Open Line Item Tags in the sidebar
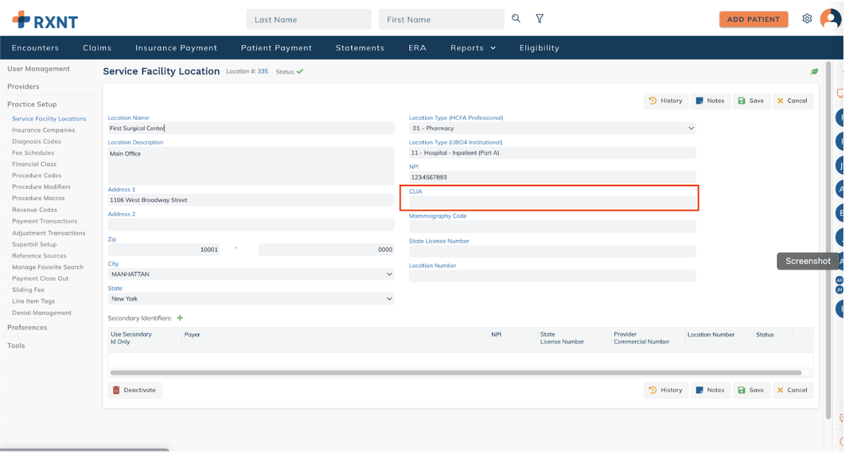844x452 pixels. pos(34,302)
